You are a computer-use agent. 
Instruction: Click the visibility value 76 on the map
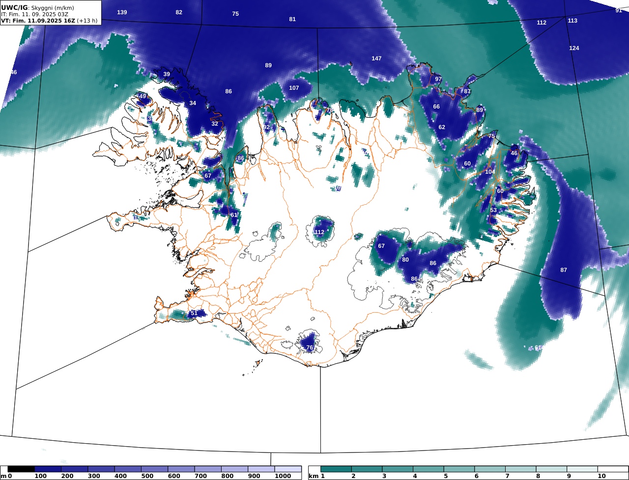[x=310, y=347]
